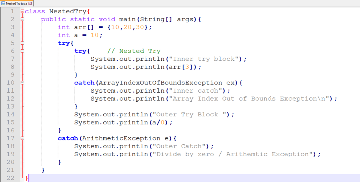This screenshot has height=182, width=360.
Task: Click the closing brace on line 21
Action: point(43,170)
